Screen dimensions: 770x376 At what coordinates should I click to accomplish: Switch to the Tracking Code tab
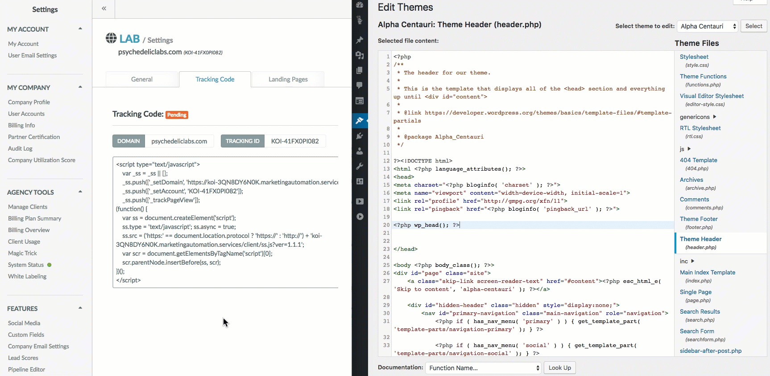click(x=215, y=79)
